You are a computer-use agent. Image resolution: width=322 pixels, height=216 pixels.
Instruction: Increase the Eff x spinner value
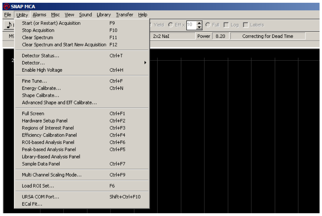click(x=199, y=23)
